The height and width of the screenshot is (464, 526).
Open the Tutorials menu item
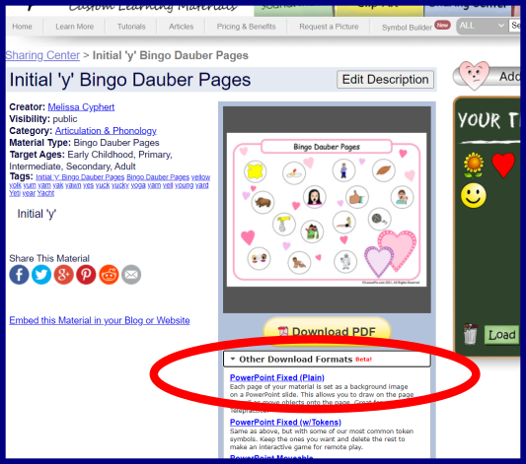point(131,27)
